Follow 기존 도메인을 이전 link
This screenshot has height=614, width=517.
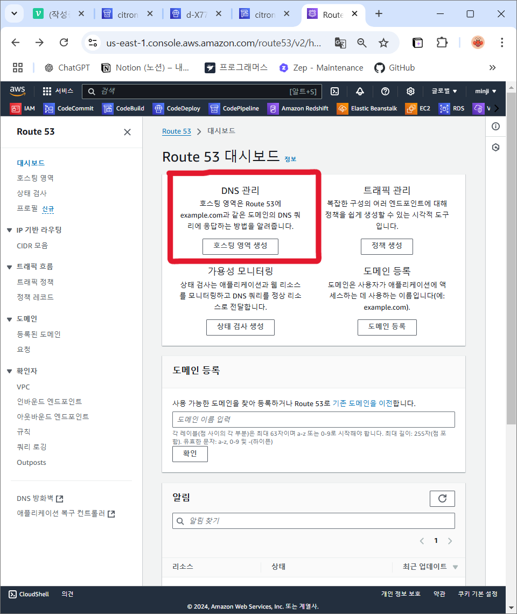click(362, 403)
